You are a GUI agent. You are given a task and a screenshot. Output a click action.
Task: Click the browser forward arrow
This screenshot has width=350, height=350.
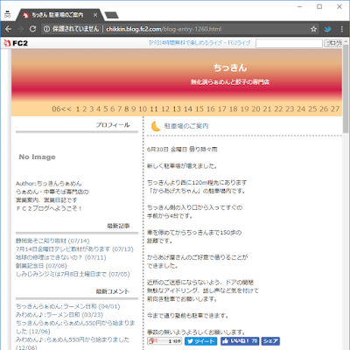click(x=20, y=29)
